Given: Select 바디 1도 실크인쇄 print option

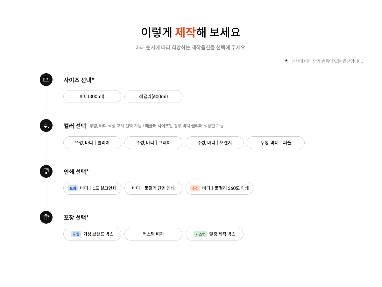Looking at the screenshot, I should click(92, 188).
